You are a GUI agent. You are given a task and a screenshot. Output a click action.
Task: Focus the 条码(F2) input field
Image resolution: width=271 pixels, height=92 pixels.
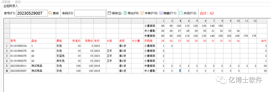pyautogui.click(x=90, y=13)
